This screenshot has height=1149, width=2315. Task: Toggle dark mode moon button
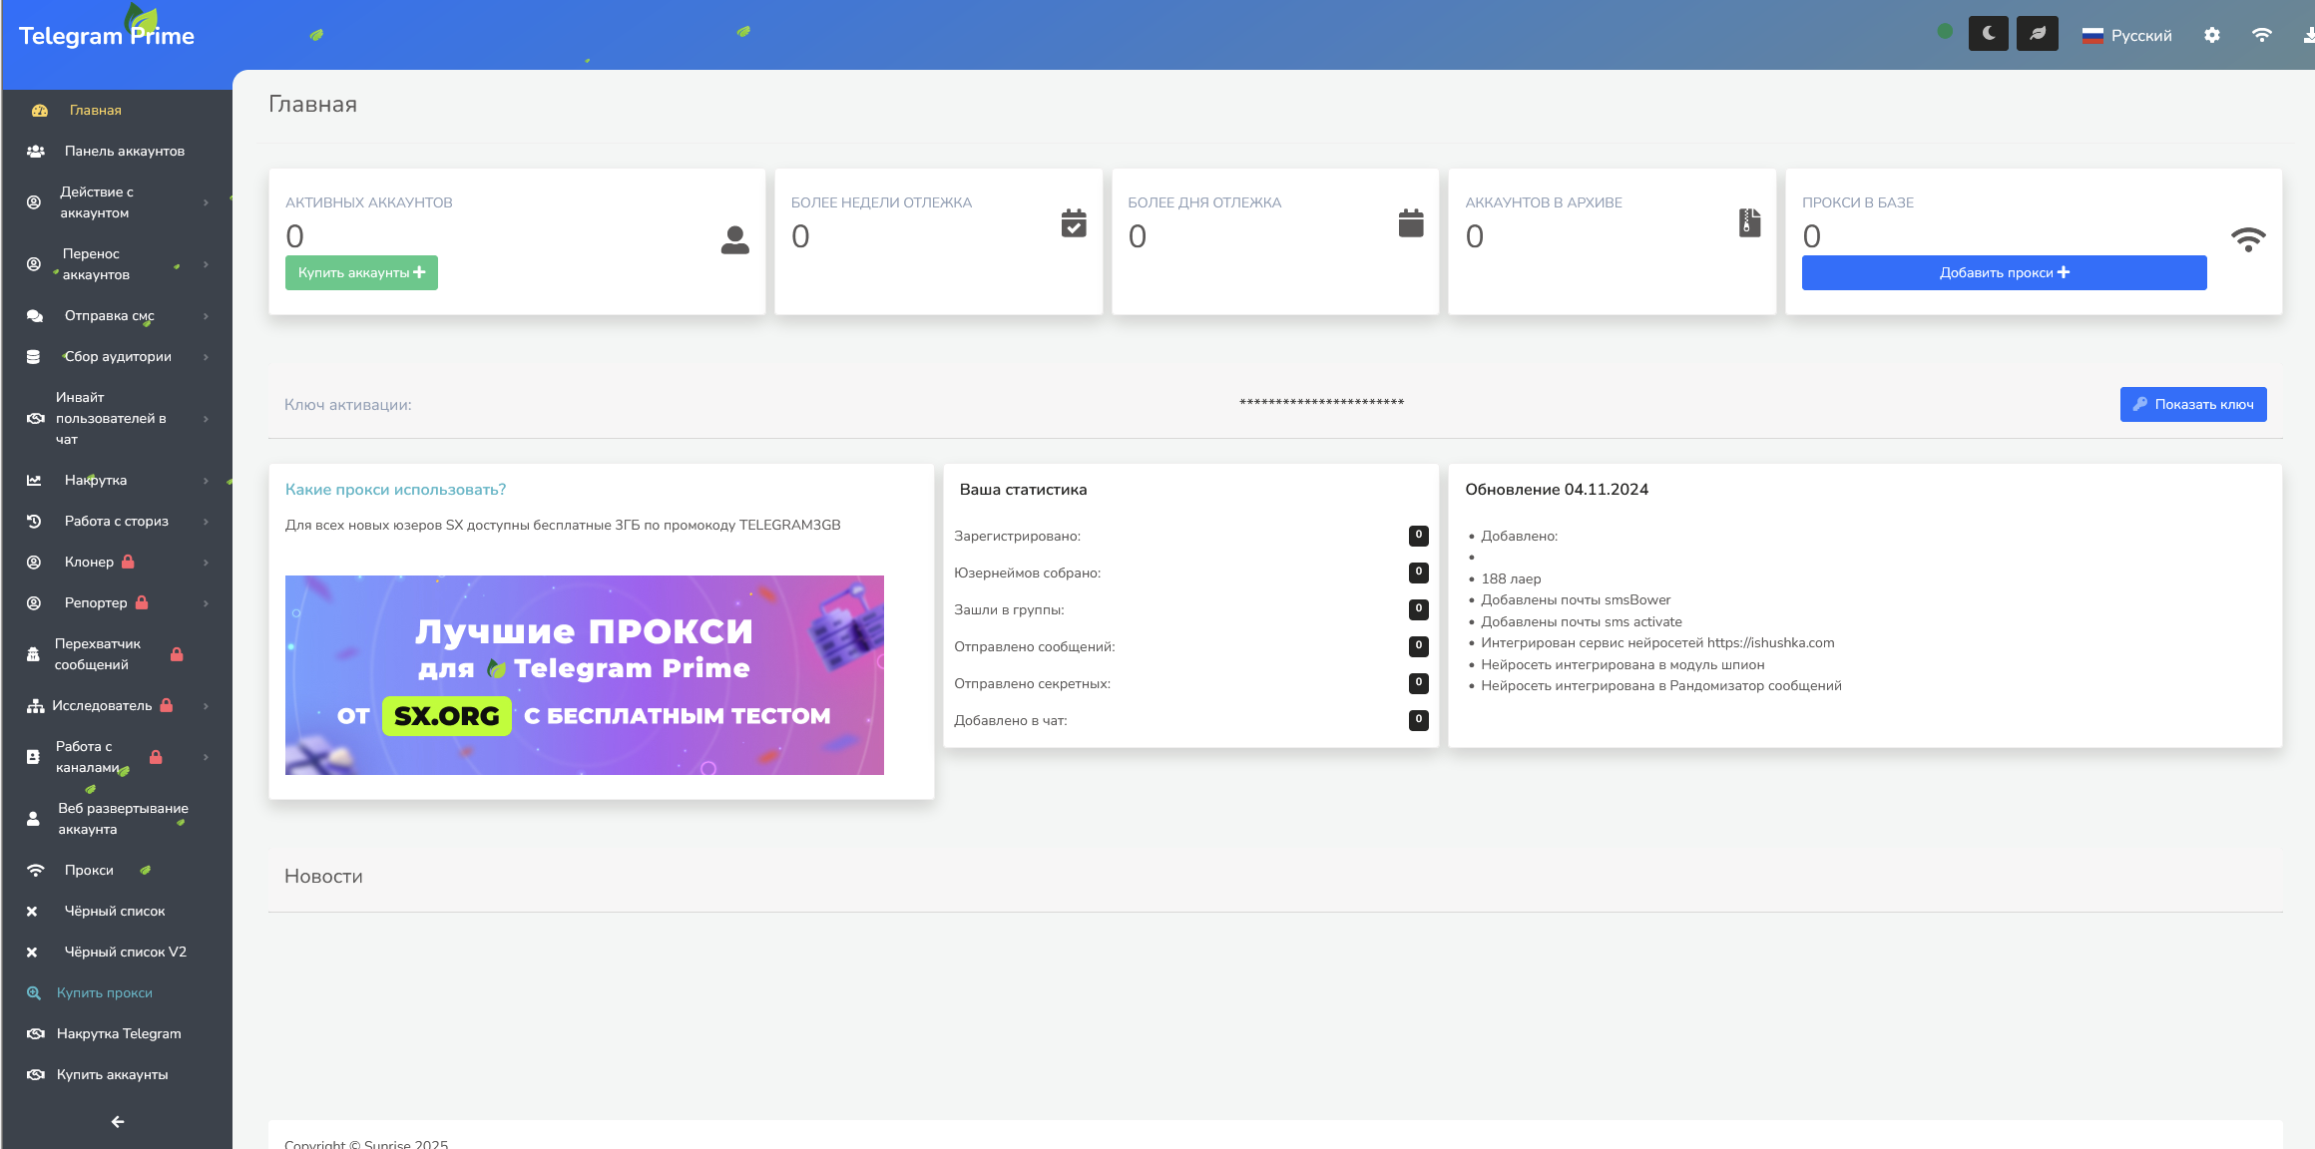click(1988, 34)
